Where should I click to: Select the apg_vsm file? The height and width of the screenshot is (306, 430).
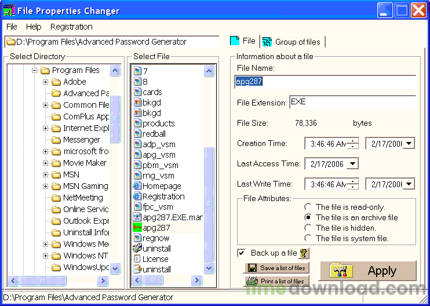click(x=159, y=155)
